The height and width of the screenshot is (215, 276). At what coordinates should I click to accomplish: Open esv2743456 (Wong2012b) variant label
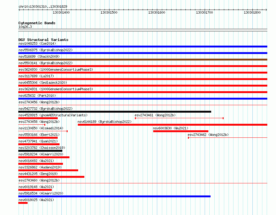[x=39, y=102]
